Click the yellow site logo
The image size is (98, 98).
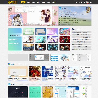pos(12,2)
